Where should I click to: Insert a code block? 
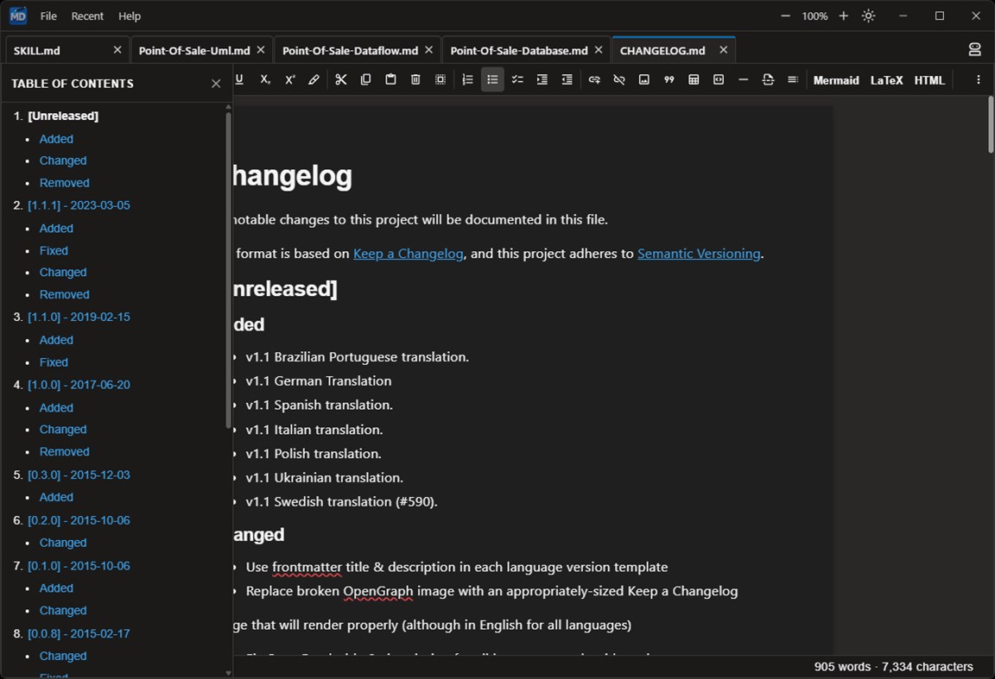(x=719, y=80)
